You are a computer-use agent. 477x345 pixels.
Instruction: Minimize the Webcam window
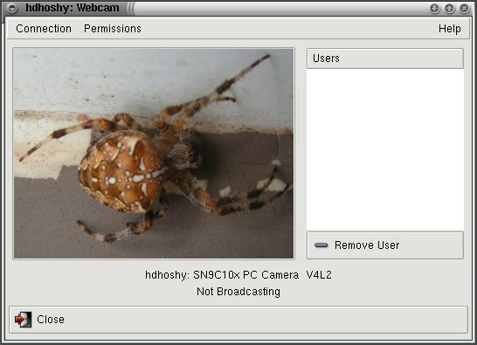(434, 9)
